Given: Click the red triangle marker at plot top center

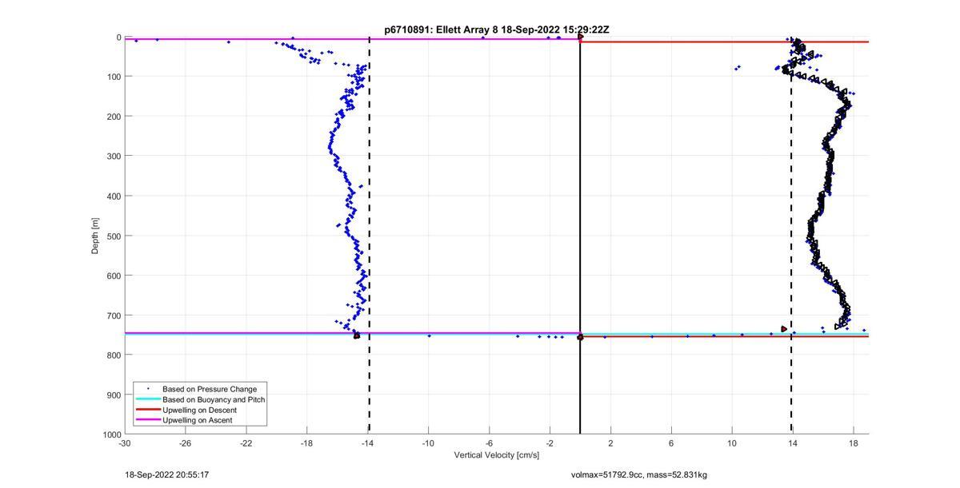Looking at the screenshot, I should [x=581, y=37].
